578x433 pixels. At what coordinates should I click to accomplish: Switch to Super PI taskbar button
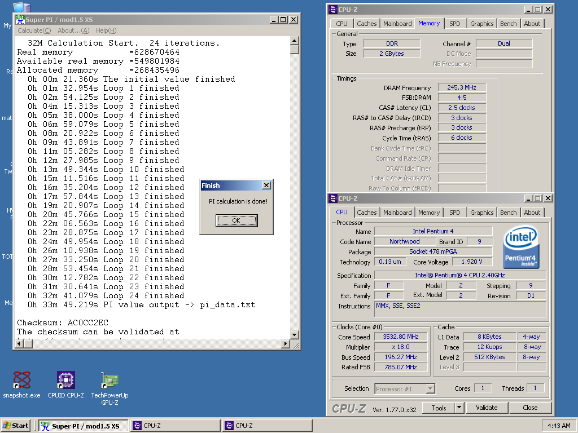pyautogui.click(x=84, y=426)
